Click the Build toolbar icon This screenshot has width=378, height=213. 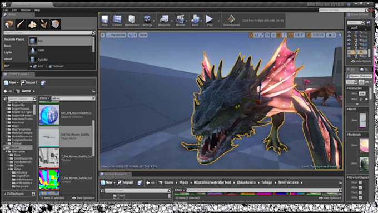pos(195,20)
